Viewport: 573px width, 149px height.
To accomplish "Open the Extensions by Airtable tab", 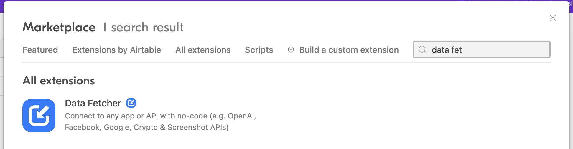I will (x=117, y=50).
